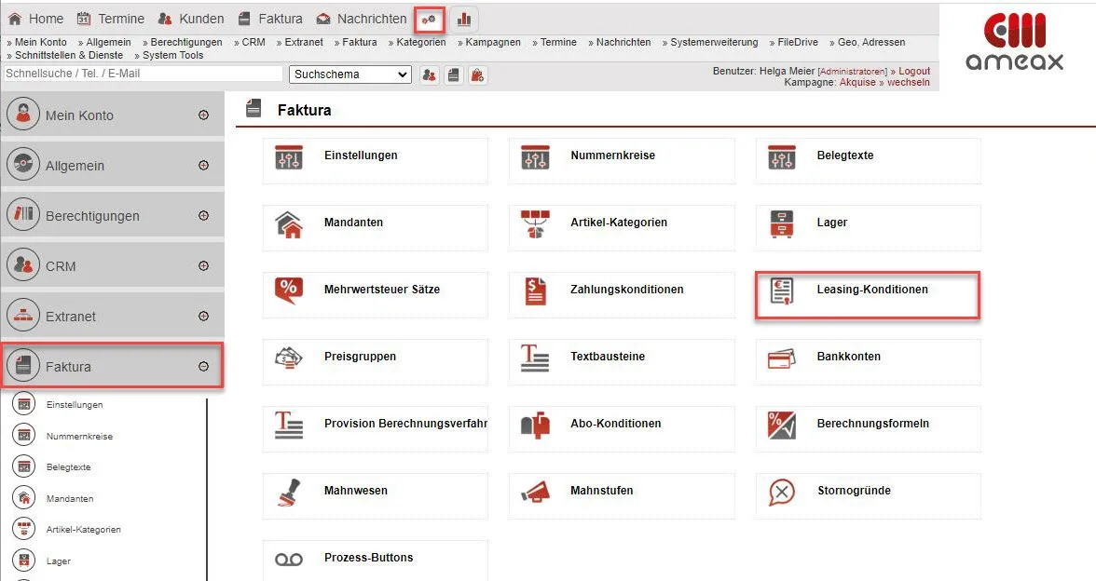Click the Leasing-Konditionen document icon

coord(782,291)
